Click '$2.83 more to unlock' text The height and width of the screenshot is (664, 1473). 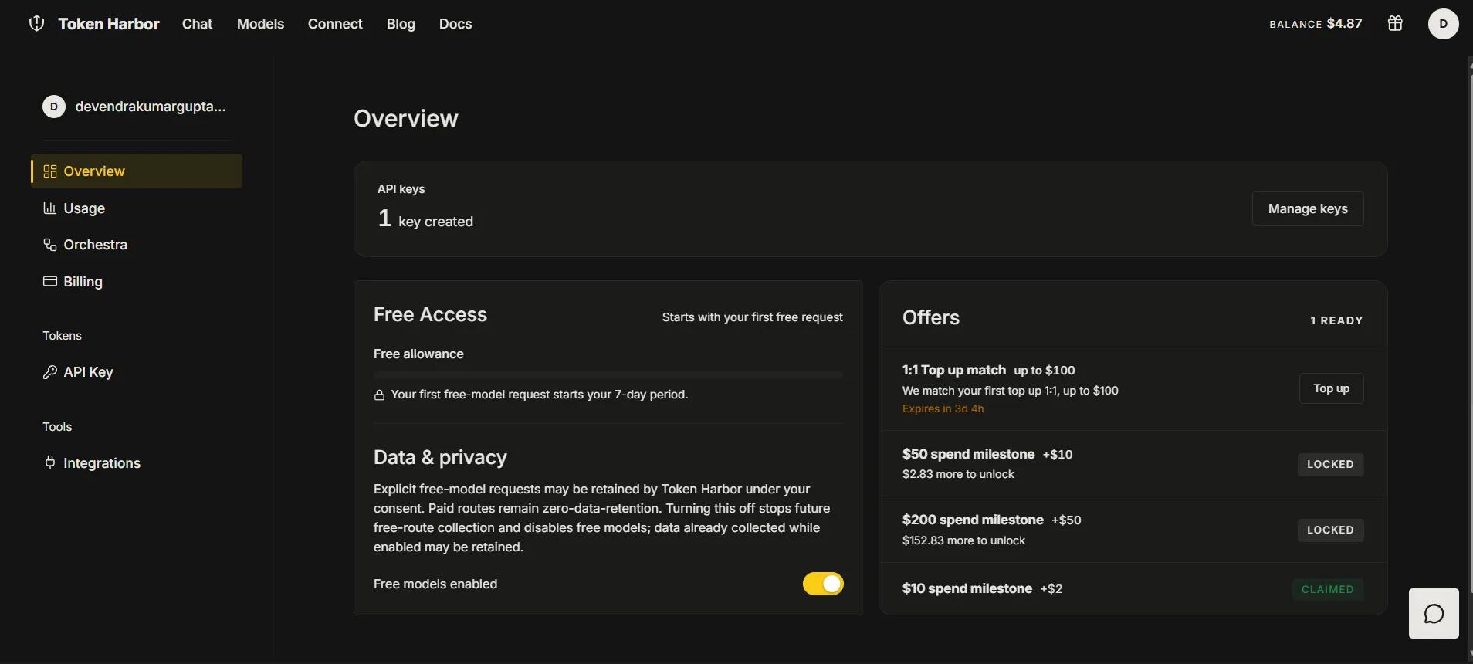coord(958,474)
